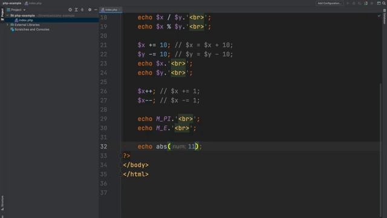Click php-example in the navigation bar
Screen dimensions: 387x218
(12, 3)
